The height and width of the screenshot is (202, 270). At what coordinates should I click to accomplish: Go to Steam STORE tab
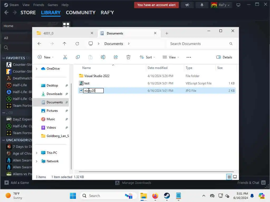[28, 13]
